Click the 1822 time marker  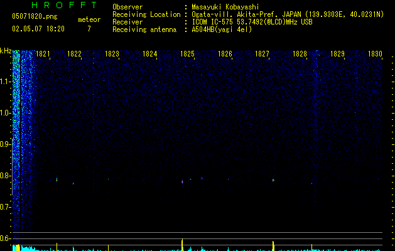tap(74, 54)
